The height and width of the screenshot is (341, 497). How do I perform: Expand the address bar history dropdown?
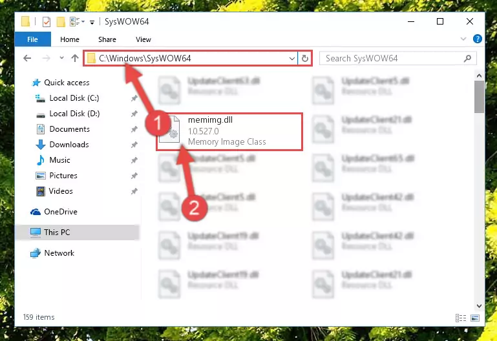coord(292,59)
